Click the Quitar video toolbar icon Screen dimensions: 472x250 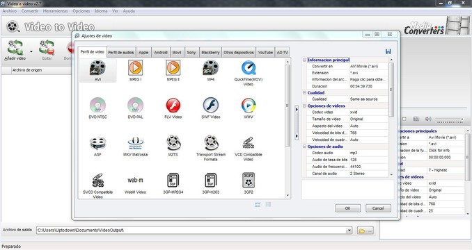(x=47, y=47)
